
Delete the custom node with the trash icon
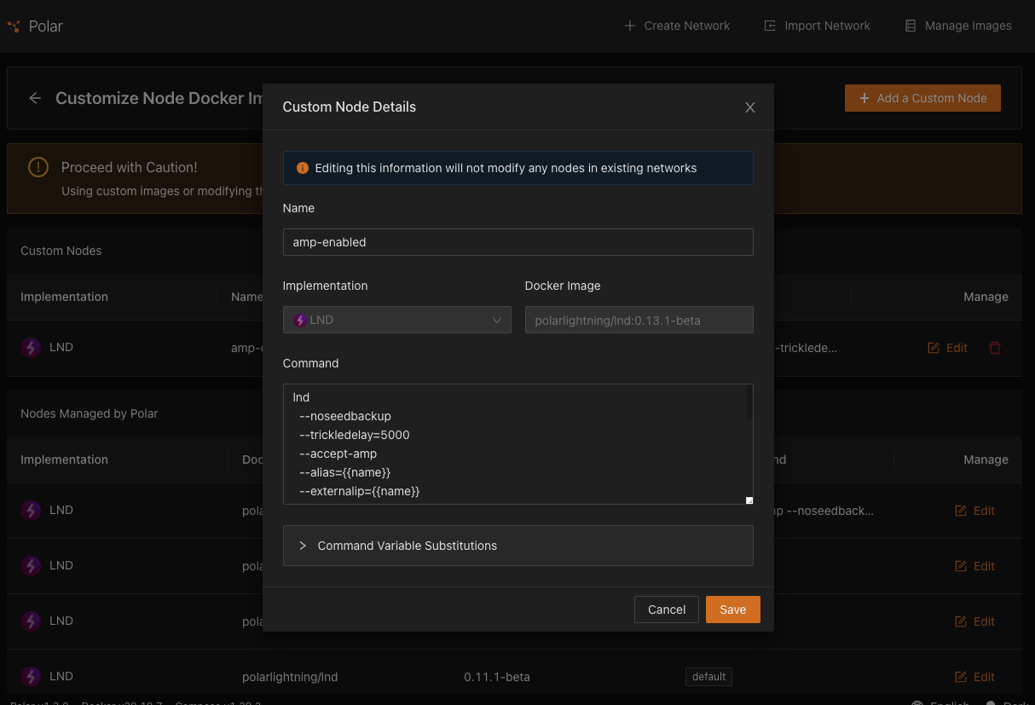995,348
